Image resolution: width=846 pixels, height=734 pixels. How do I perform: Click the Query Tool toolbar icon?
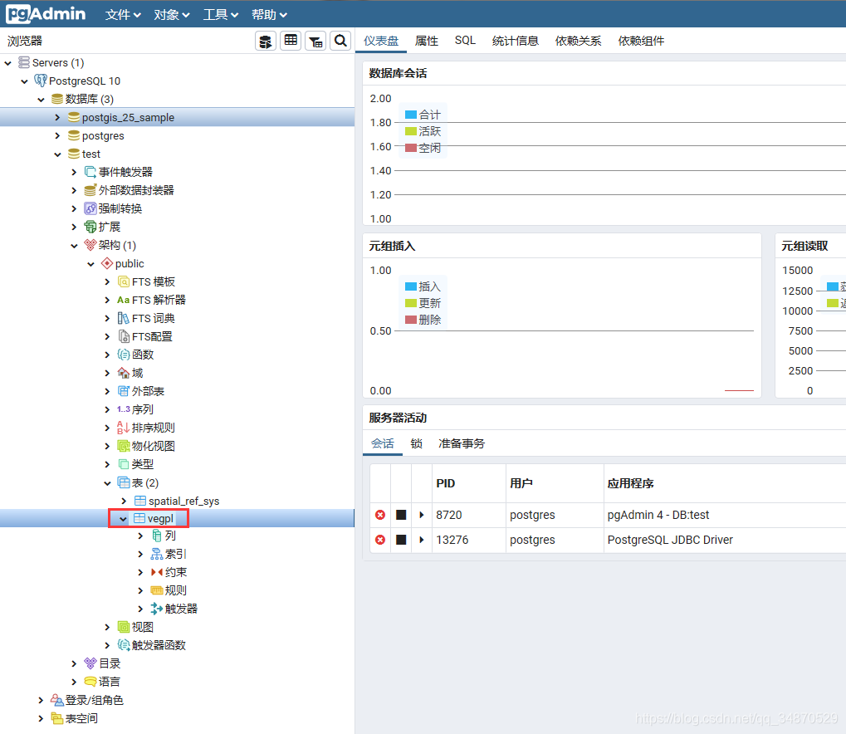click(x=266, y=41)
